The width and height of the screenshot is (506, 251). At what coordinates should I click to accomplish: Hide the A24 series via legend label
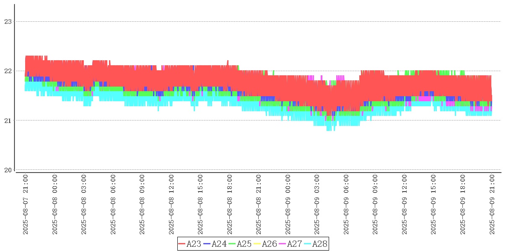click(219, 244)
